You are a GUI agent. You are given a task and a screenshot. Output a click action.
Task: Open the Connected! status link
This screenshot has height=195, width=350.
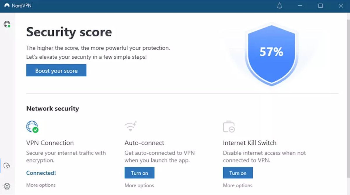(41, 173)
